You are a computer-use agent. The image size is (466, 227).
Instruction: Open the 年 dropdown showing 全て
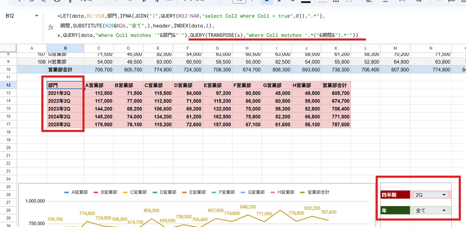click(x=431, y=210)
